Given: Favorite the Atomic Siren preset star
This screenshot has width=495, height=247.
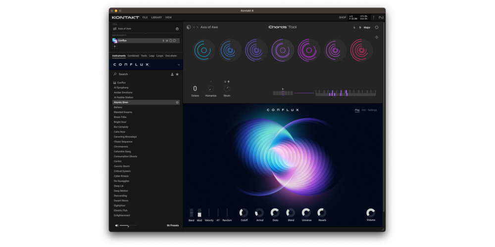Looking at the screenshot, I should coord(177,102).
